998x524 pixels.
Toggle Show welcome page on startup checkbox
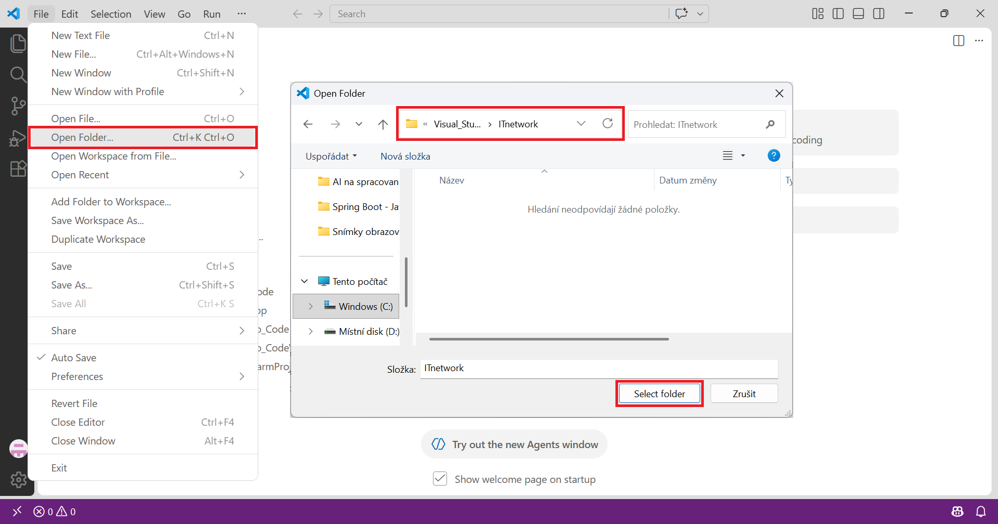pyautogui.click(x=440, y=479)
